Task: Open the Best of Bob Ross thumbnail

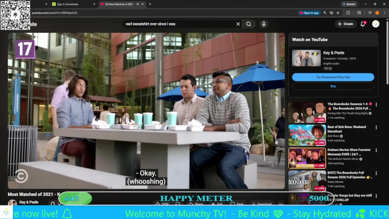Action: pyautogui.click(x=307, y=135)
